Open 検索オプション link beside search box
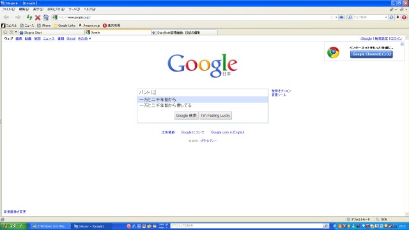Screen dimensions: 409x230 pyautogui.click(x=281, y=91)
